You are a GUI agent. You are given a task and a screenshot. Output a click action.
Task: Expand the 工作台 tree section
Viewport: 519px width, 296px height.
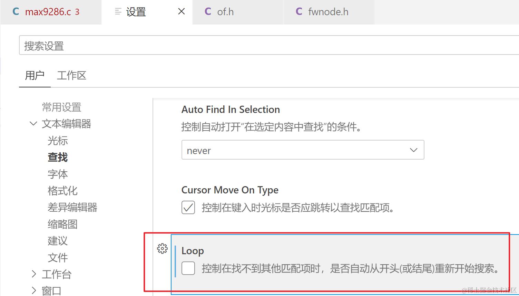click(33, 274)
